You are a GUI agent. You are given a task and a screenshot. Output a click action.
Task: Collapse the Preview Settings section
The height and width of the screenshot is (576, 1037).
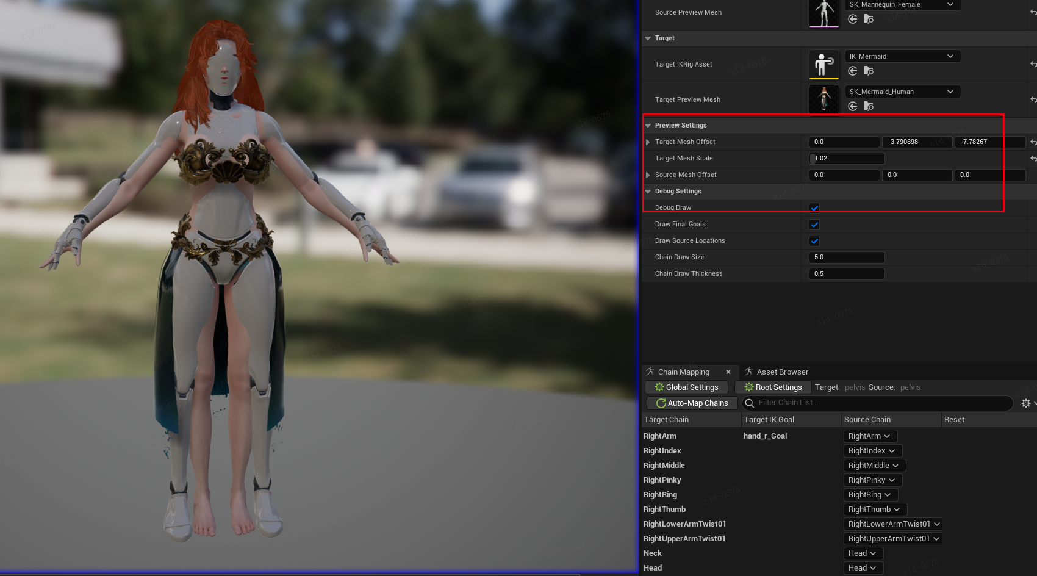[648, 125]
